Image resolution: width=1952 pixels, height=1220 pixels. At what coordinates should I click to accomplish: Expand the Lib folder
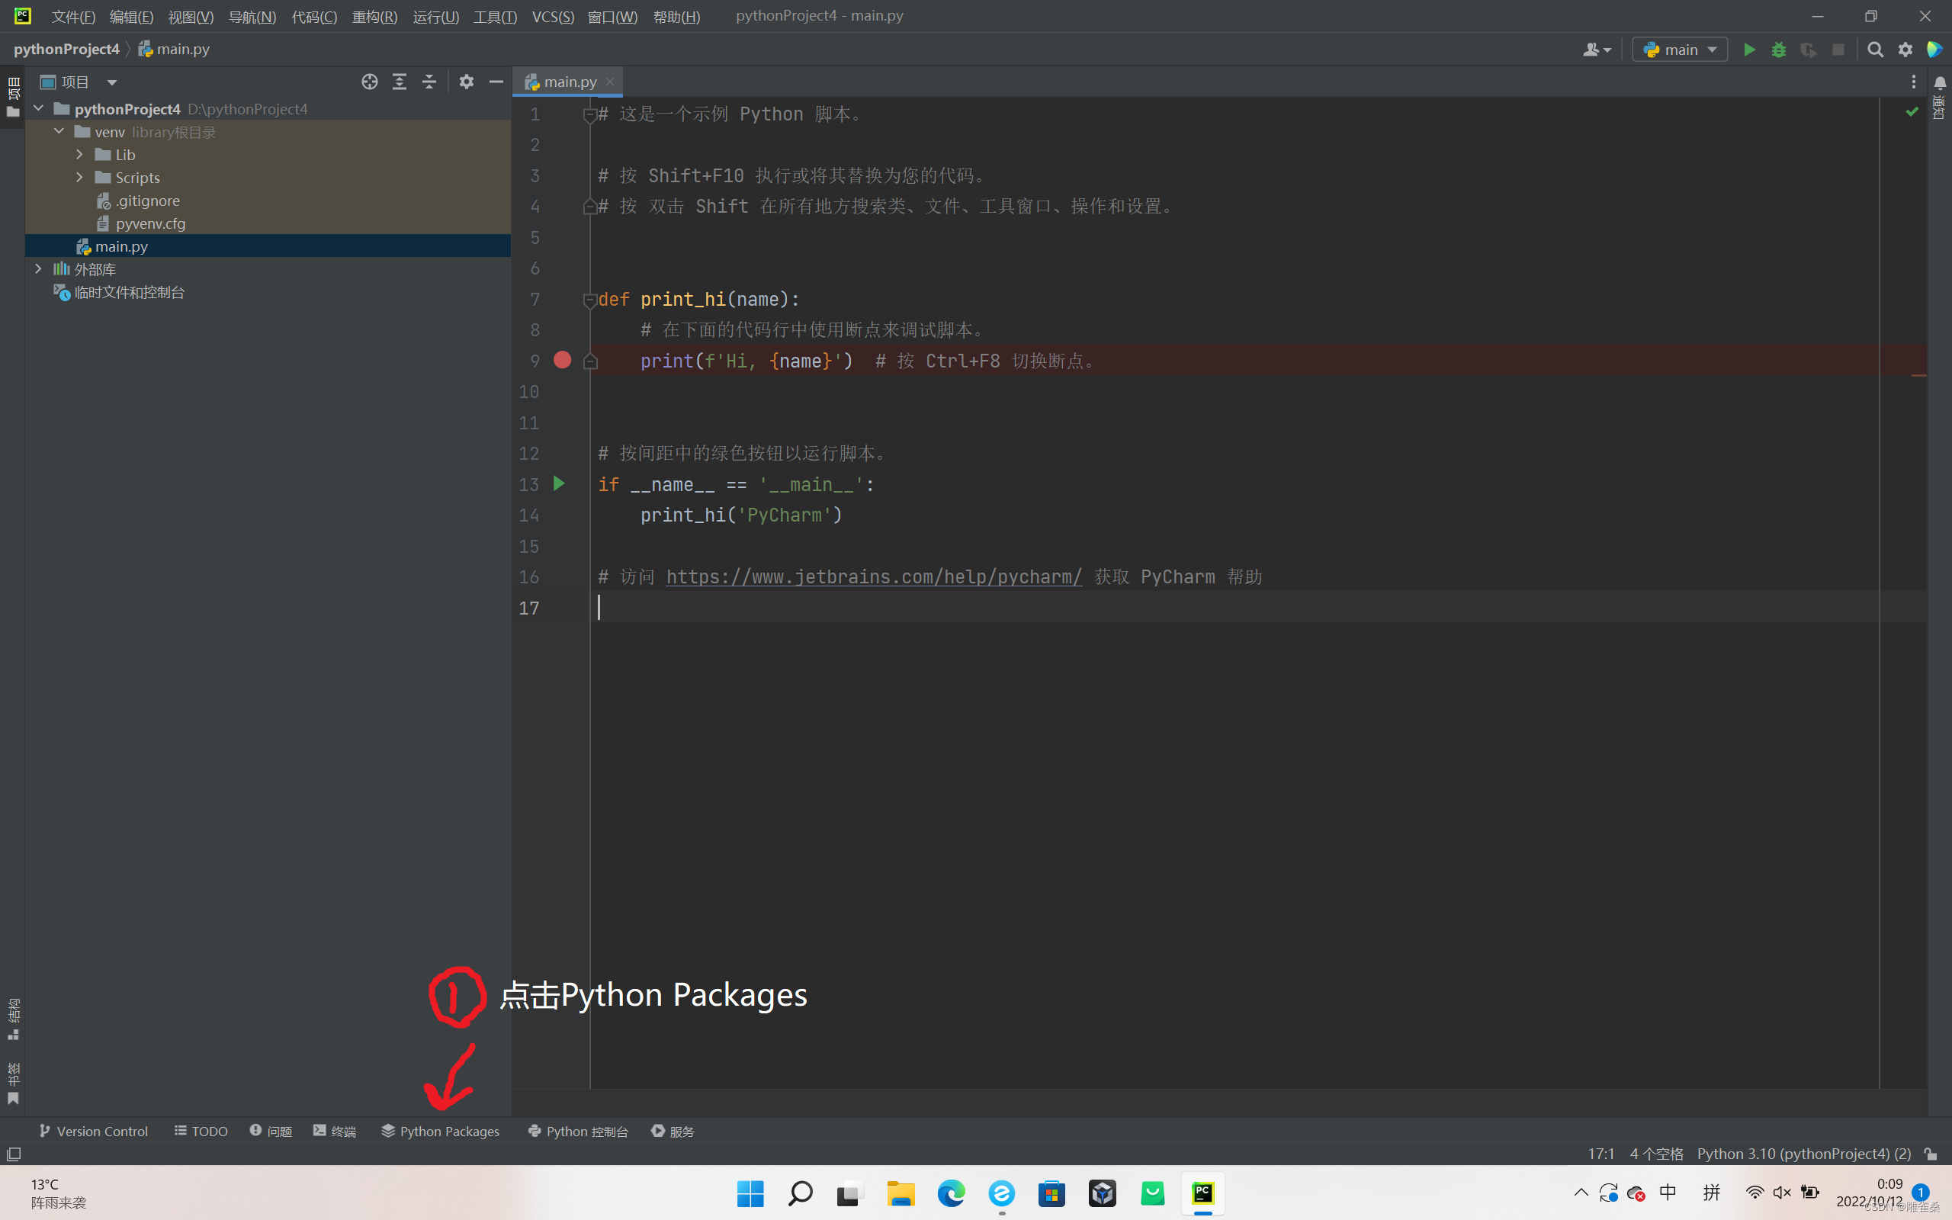79,154
